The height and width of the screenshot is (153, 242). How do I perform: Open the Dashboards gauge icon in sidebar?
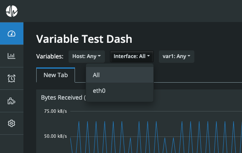(x=12, y=33)
